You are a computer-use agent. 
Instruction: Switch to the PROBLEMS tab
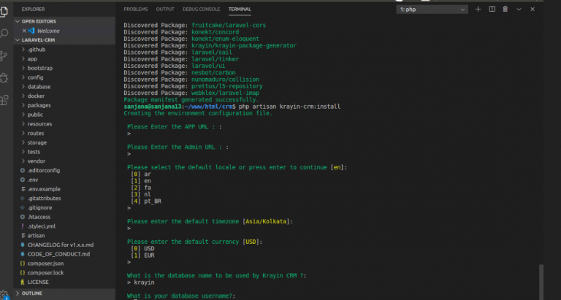click(x=135, y=9)
